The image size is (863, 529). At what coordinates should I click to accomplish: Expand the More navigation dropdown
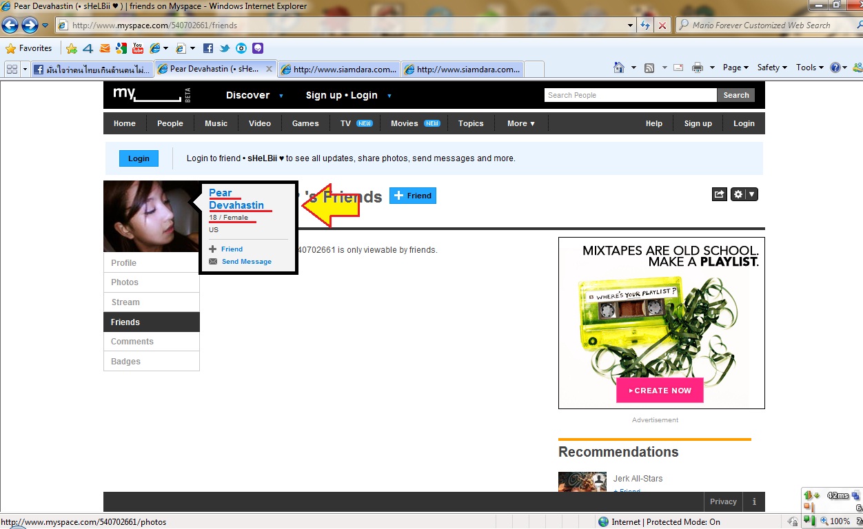pos(521,123)
